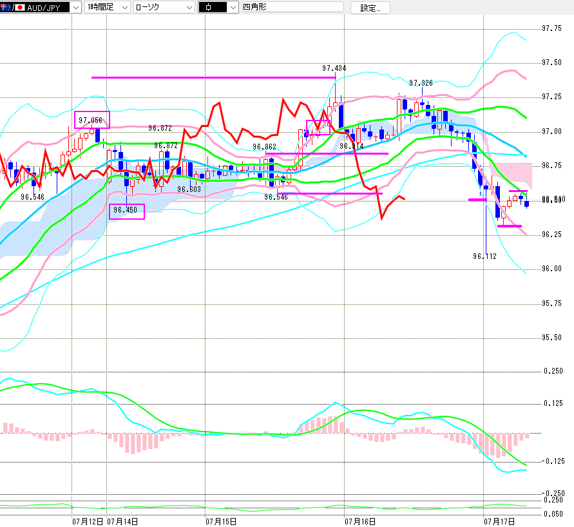Viewport: 574px width, 527px height.
Task: Click the 0.125 MACD axis value
Action: 553,403
